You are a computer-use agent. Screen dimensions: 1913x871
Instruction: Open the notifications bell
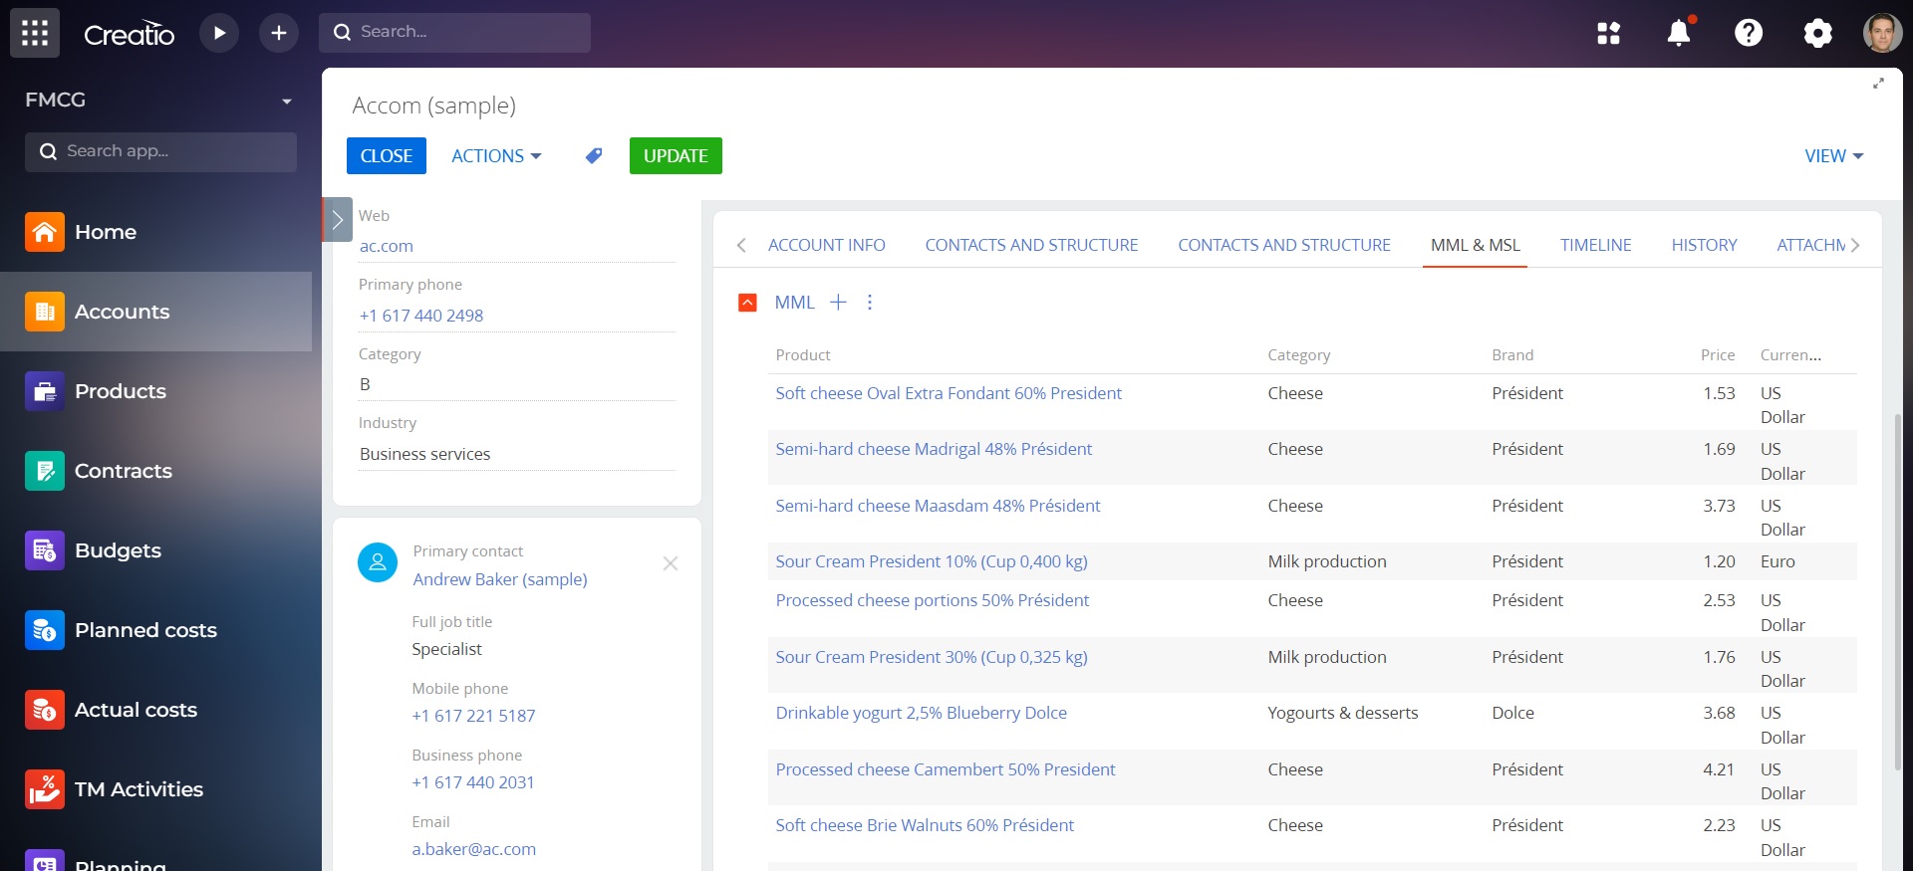pyautogui.click(x=1679, y=33)
